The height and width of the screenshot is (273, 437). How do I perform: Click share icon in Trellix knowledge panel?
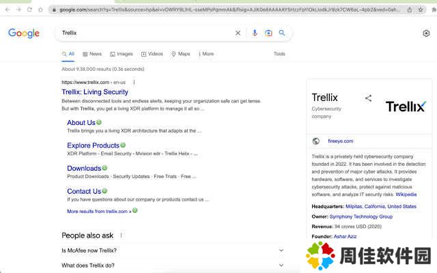(368, 98)
